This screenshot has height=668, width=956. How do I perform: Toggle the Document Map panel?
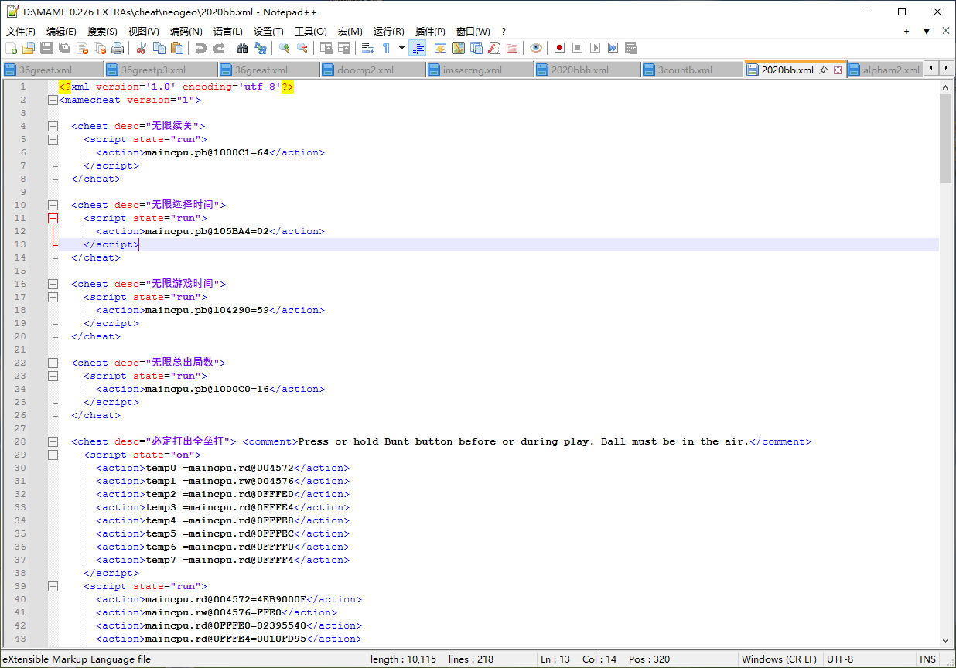point(459,48)
